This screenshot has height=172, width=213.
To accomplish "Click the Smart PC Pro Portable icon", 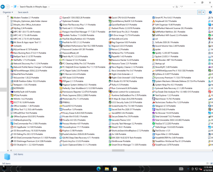I will tap(153, 18).
